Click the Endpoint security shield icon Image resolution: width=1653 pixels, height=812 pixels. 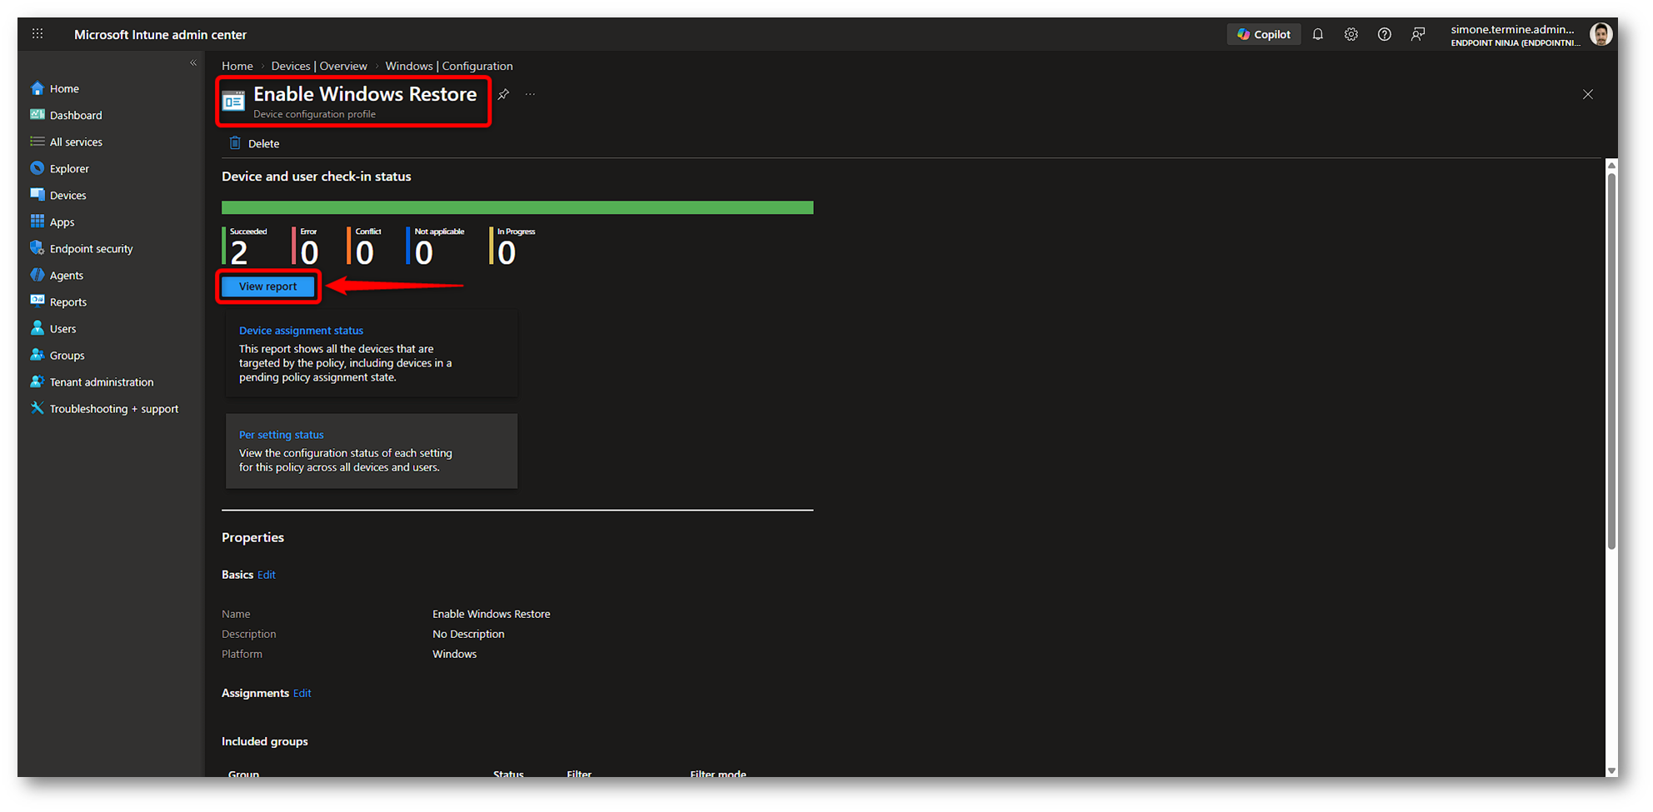coord(37,248)
